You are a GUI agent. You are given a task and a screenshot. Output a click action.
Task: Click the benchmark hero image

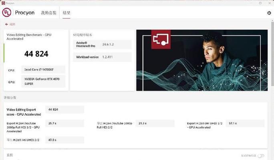tap(202, 60)
